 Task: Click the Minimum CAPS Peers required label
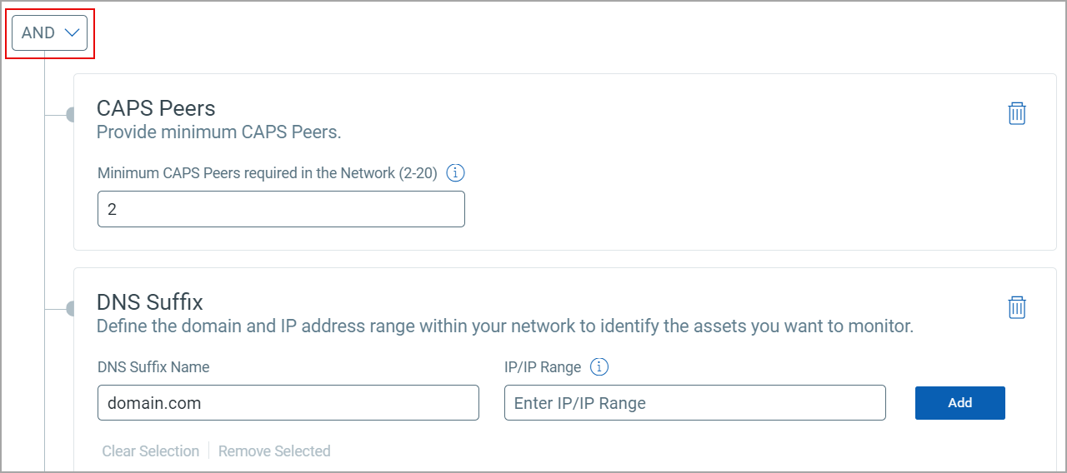[x=267, y=173]
